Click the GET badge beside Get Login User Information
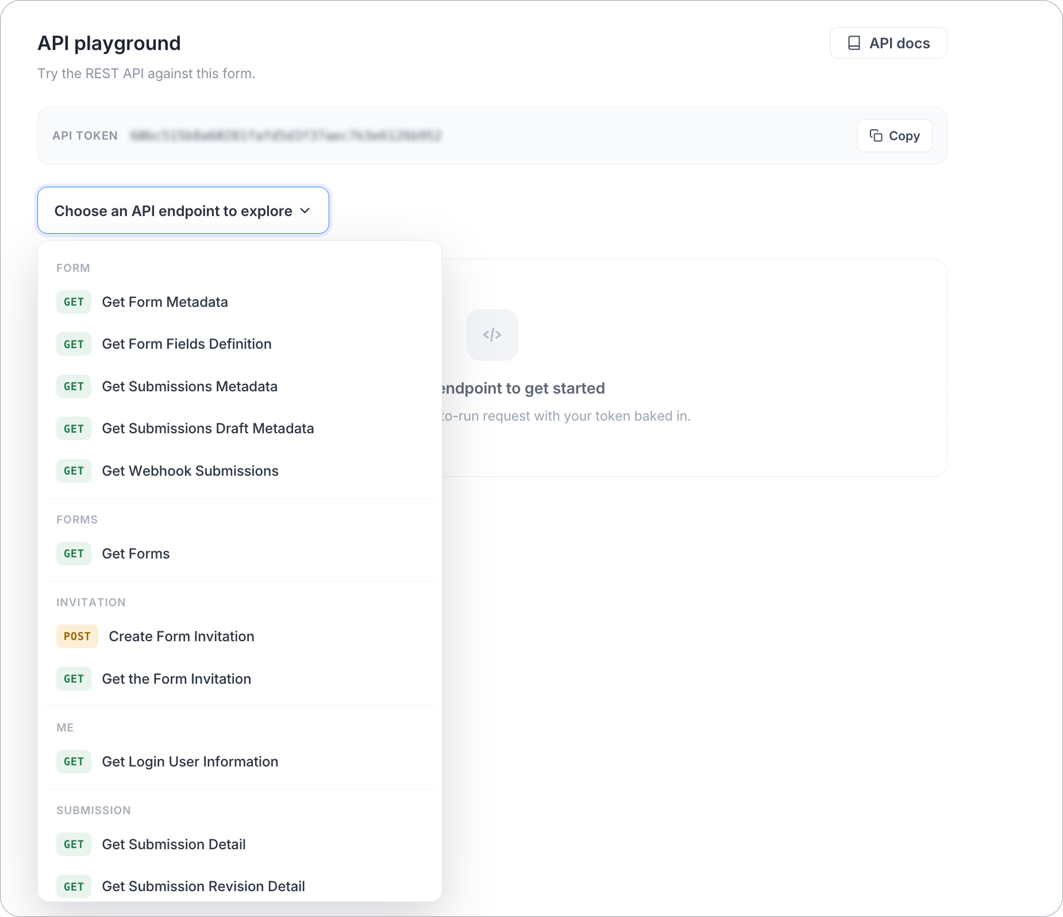The width and height of the screenshot is (1063, 917). (74, 761)
